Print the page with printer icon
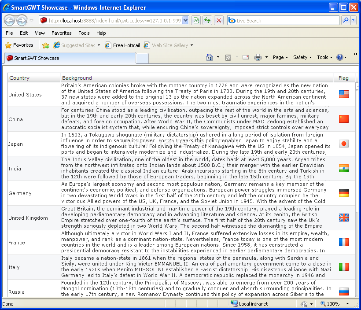 tap(258, 57)
